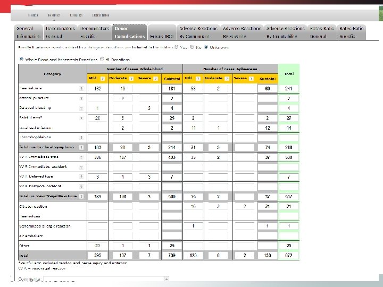Click the Category column header
This screenshot has width=383, height=287.
coord(53,74)
